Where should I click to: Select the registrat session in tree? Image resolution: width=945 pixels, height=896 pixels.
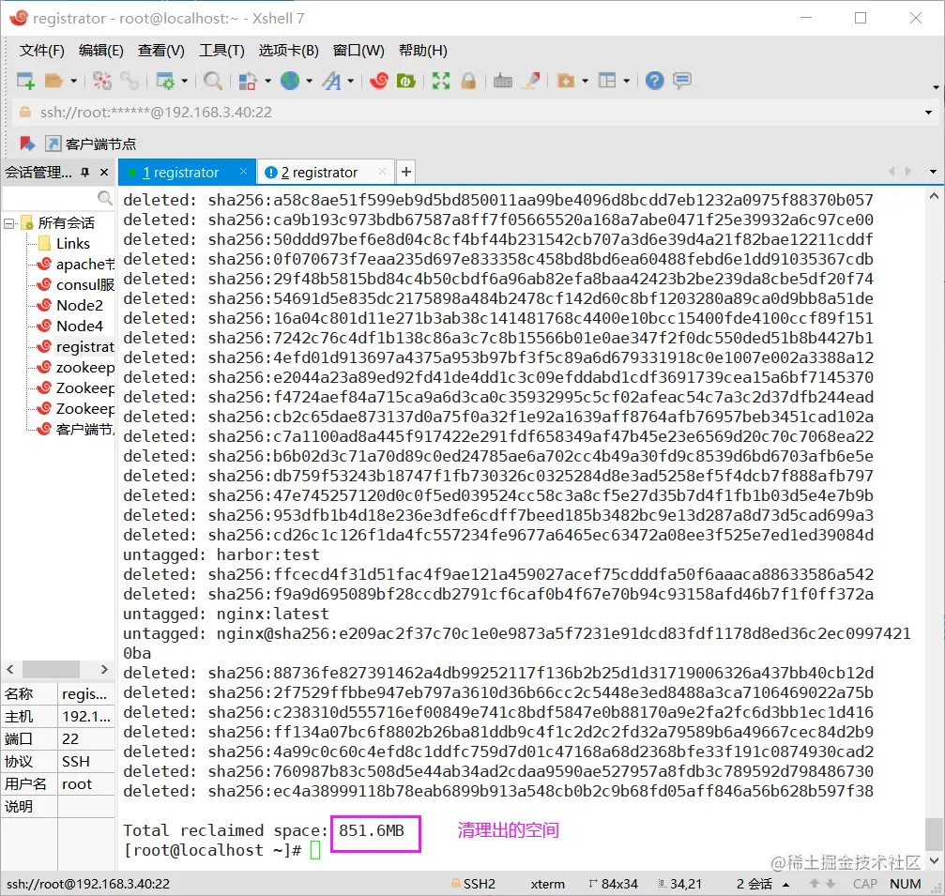tap(75, 347)
